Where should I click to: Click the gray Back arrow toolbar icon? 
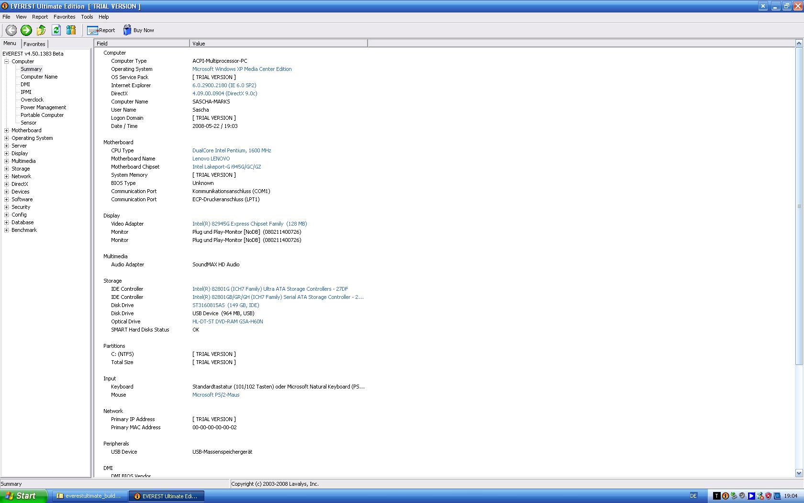(11, 30)
